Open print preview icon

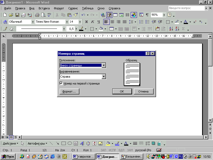pos(43,15)
